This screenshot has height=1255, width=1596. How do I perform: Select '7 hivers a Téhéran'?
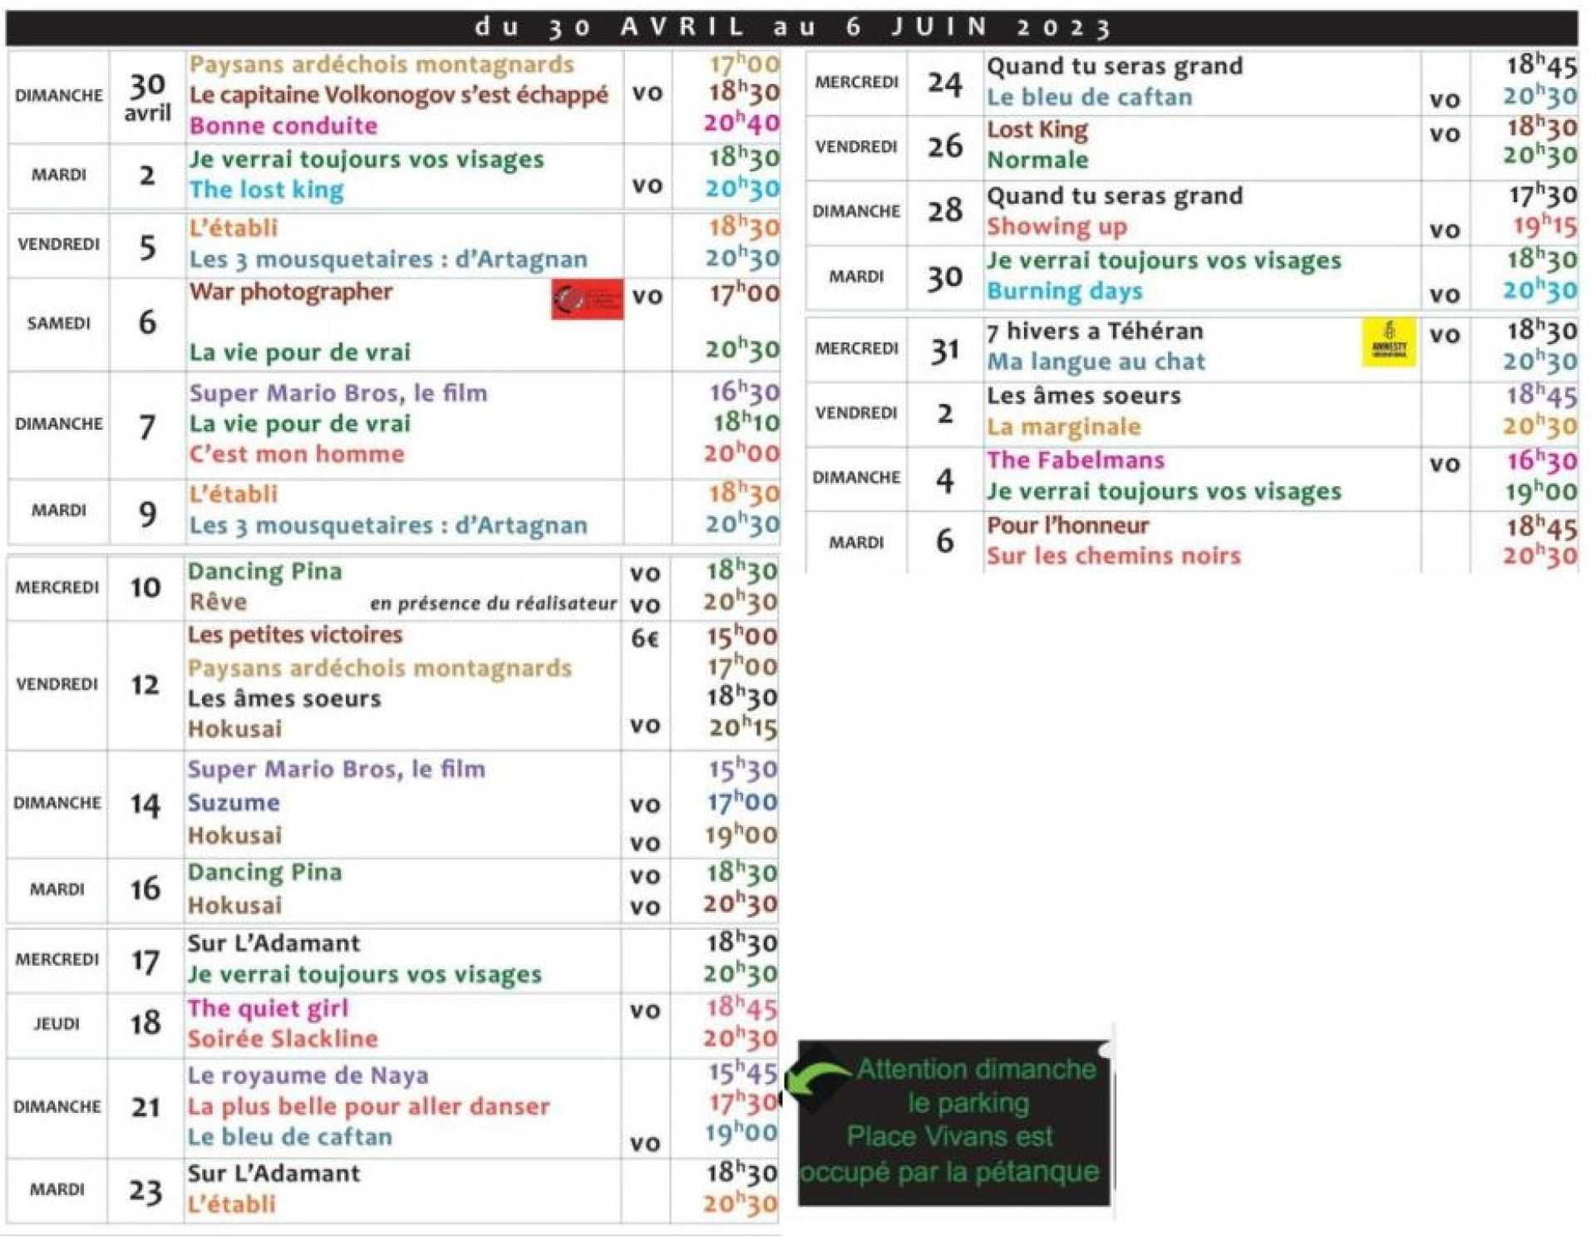tap(1095, 331)
